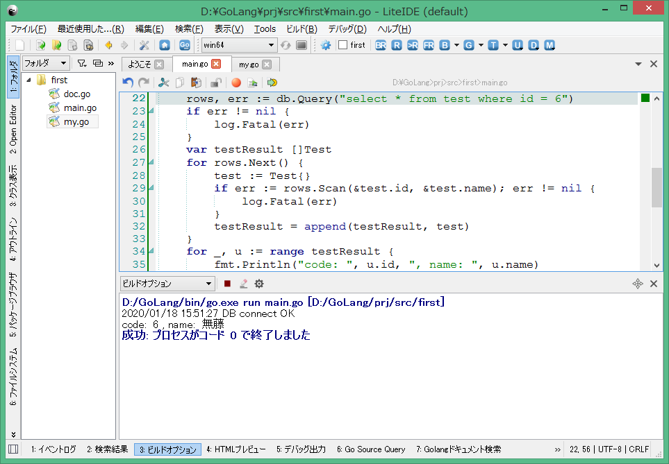Click the BR (Build and Run) toolbar icon
The width and height of the screenshot is (669, 464).
click(x=381, y=45)
